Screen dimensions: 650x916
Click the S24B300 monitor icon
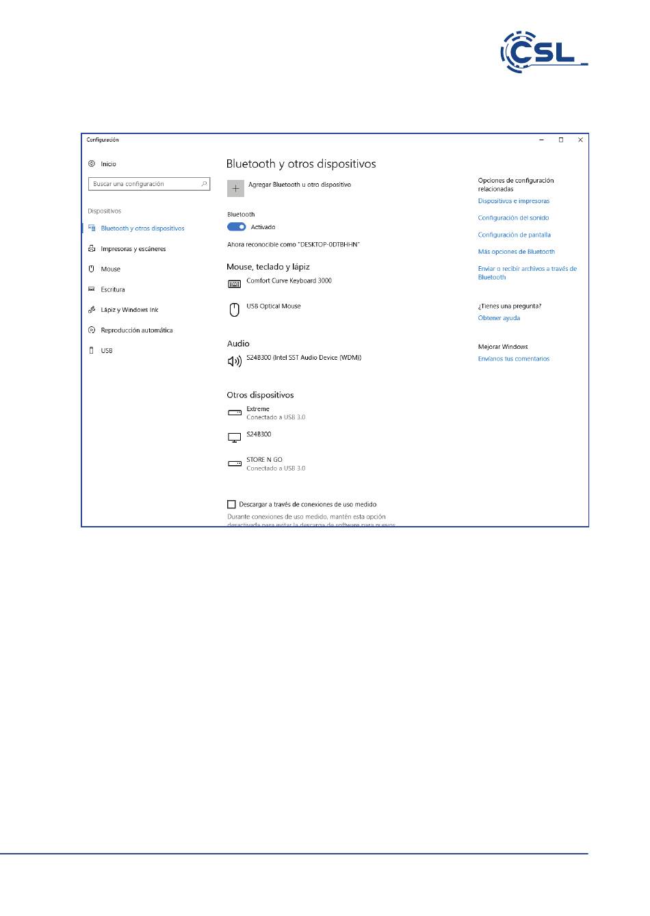coord(235,438)
